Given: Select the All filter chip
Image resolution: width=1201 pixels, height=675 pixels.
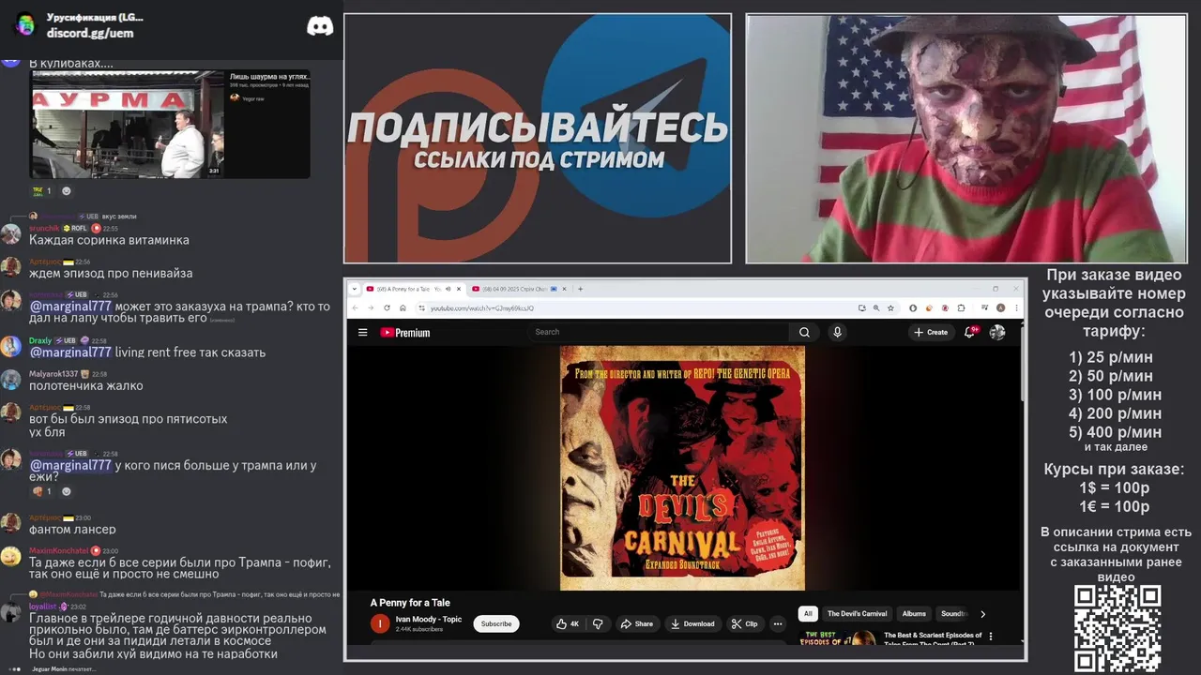Looking at the screenshot, I should coord(808,614).
